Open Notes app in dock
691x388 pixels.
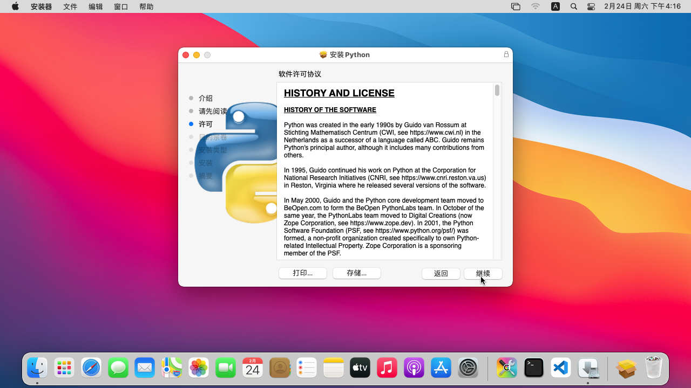click(x=334, y=368)
